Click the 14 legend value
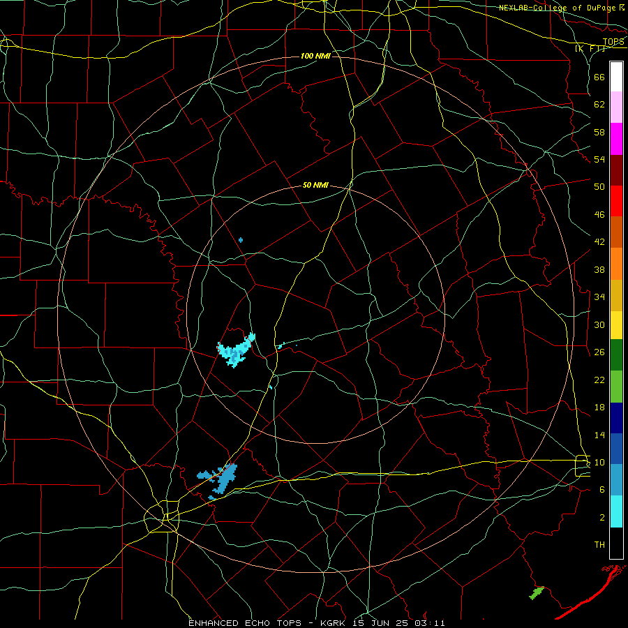Viewport: 628px width, 628px height. point(599,435)
